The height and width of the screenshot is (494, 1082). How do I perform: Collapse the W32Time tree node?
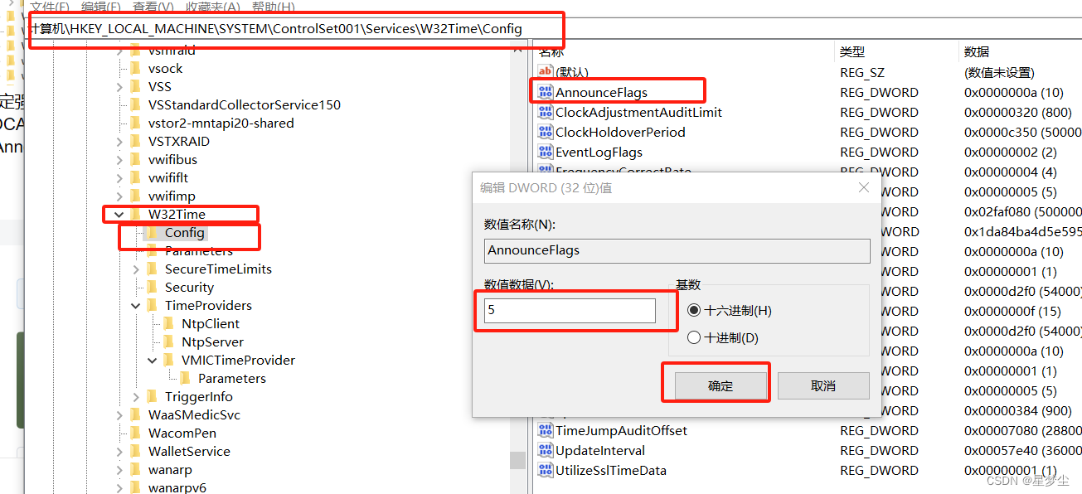119,214
